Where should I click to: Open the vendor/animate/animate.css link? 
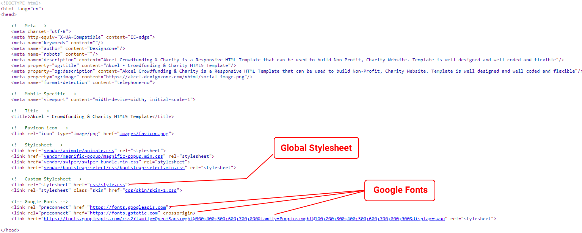(x=79, y=151)
